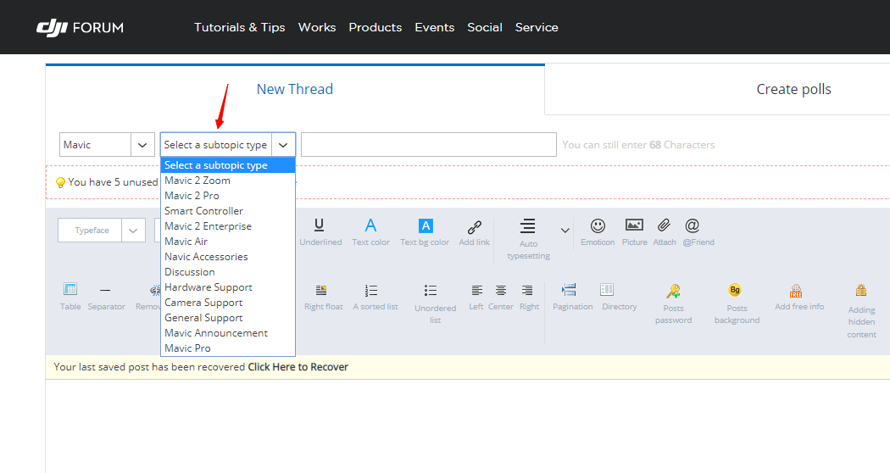Create an Unordered list
Viewport: 890px width, 473px height.
coord(431,291)
